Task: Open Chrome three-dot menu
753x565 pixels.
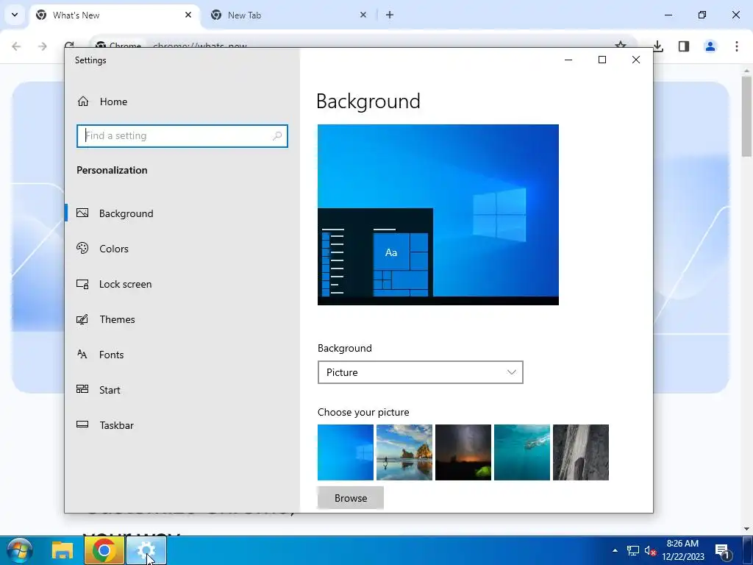Action: pos(737,46)
